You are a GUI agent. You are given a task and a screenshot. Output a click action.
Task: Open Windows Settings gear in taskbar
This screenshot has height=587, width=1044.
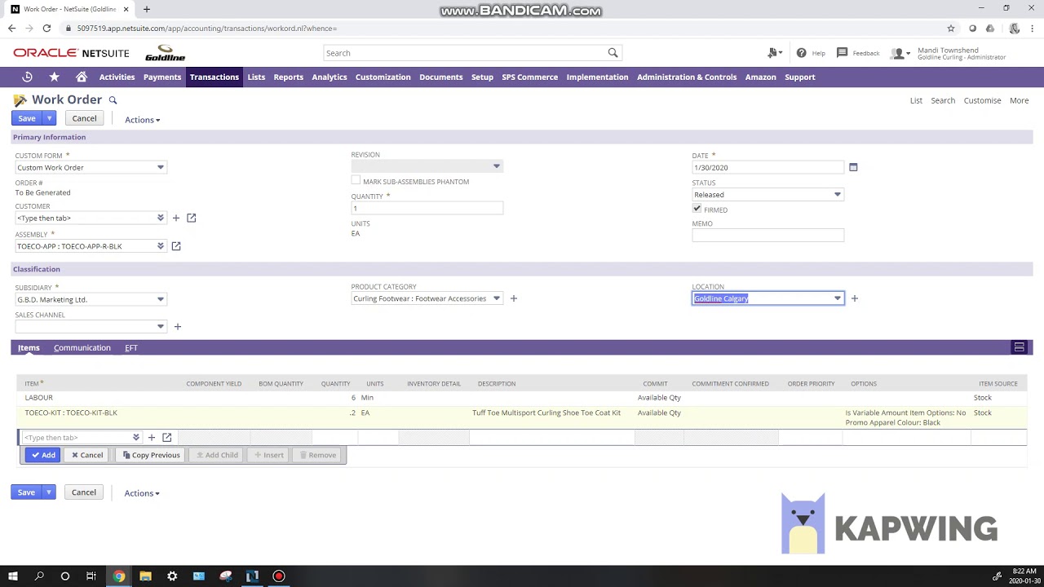click(x=172, y=576)
